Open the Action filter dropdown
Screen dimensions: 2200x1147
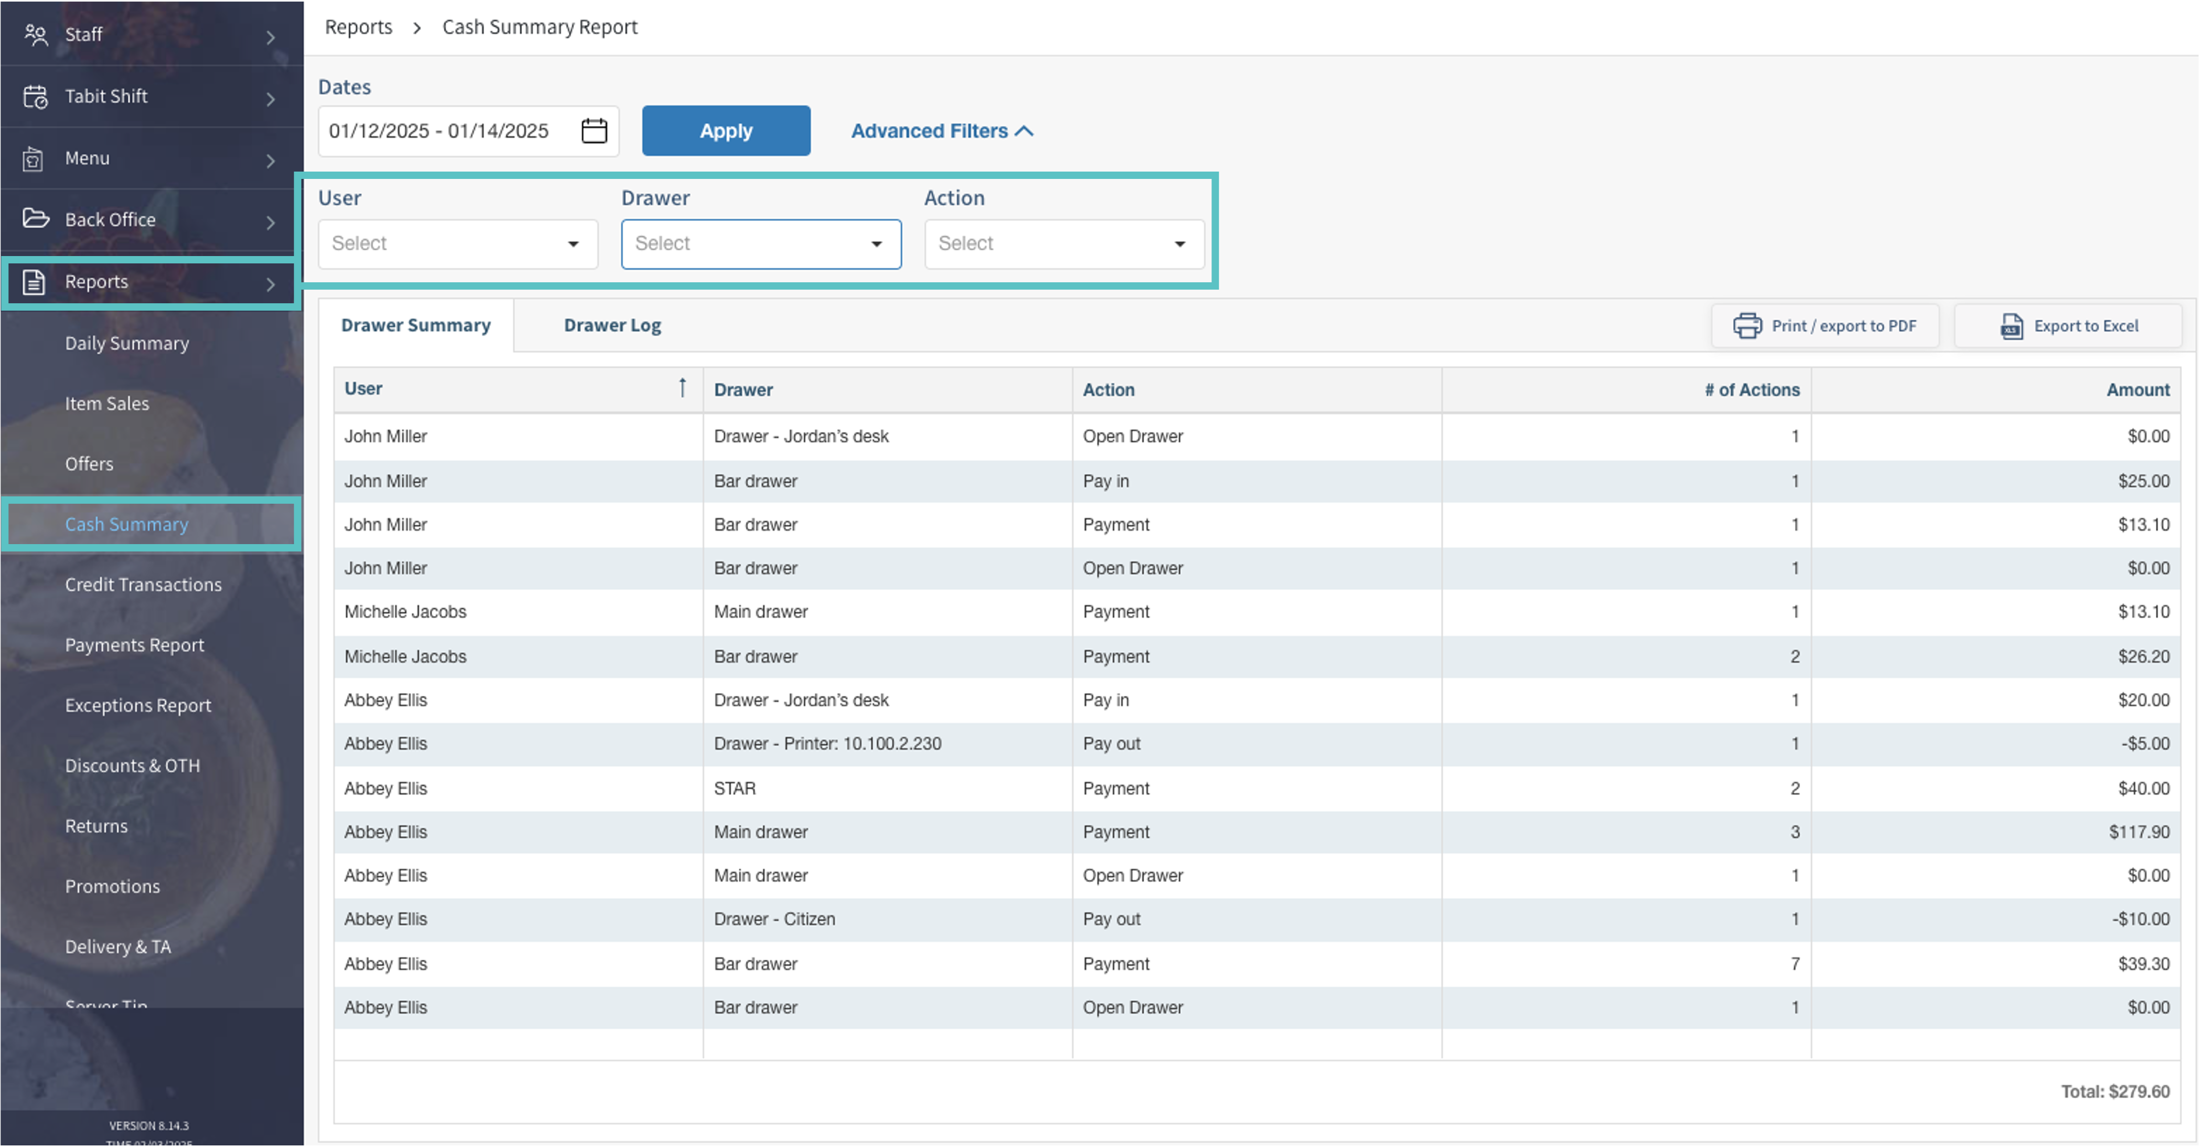(x=1064, y=245)
